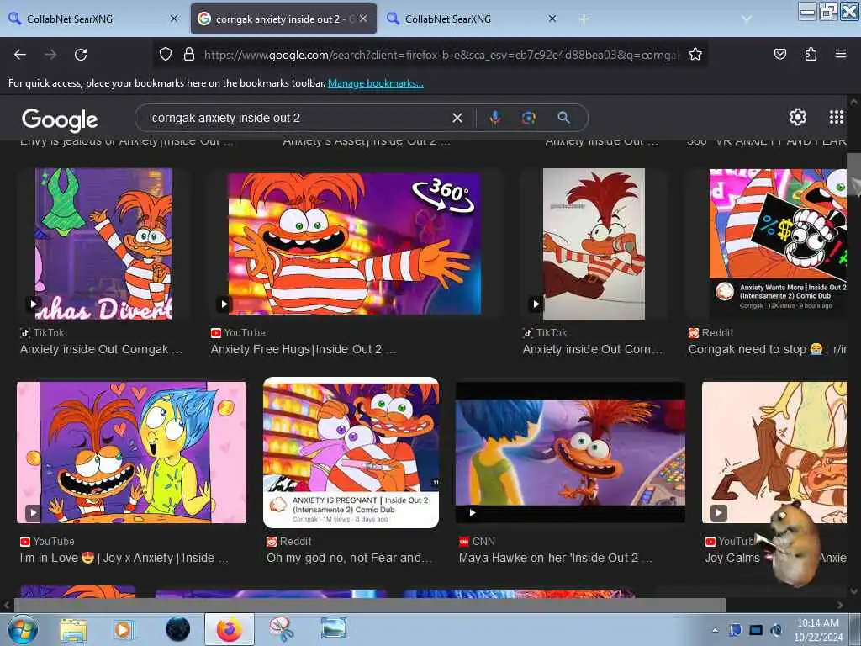Image resolution: width=861 pixels, height=646 pixels.
Task: Open Google quick settings gear
Action: click(x=797, y=117)
